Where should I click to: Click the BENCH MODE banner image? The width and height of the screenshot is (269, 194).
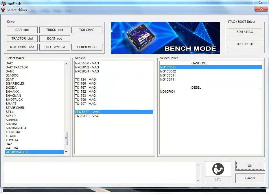(x=165, y=38)
